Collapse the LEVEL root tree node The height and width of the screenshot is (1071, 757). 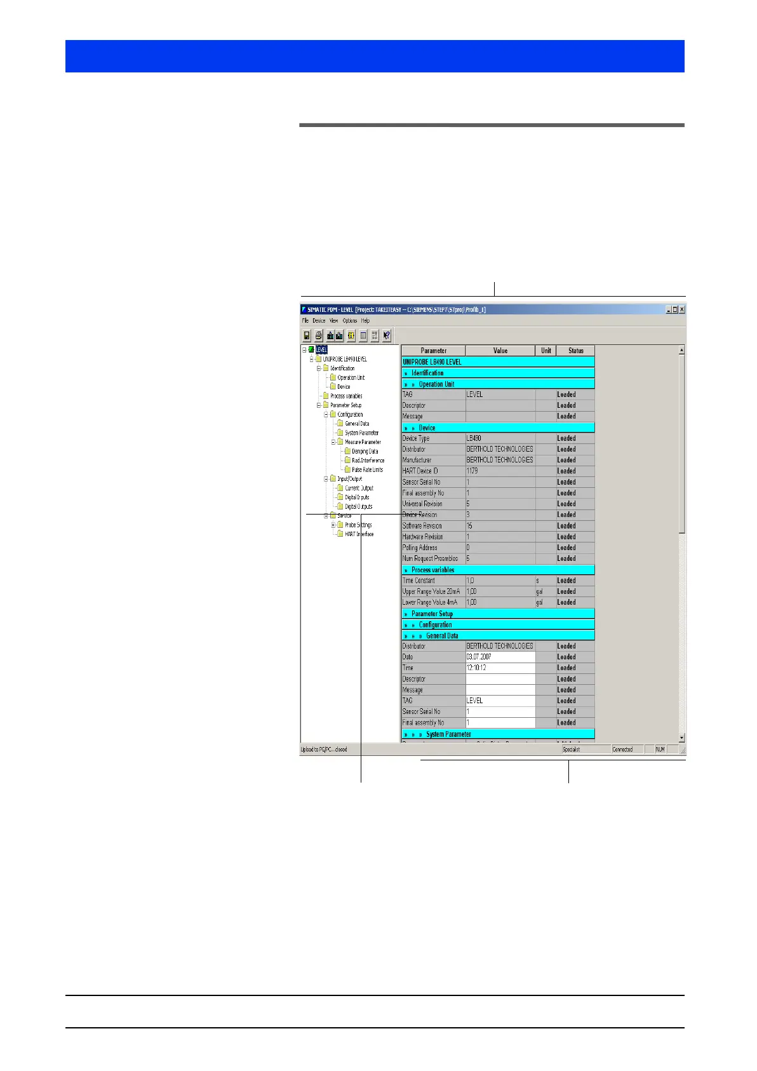(x=304, y=349)
